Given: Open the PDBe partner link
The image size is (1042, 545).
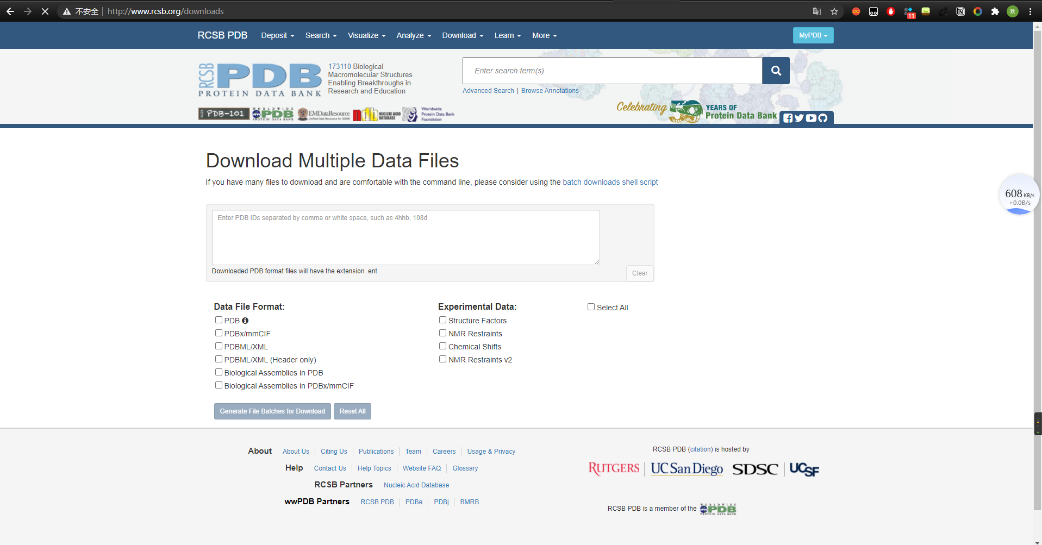Looking at the screenshot, I should (x=414, y=502).
